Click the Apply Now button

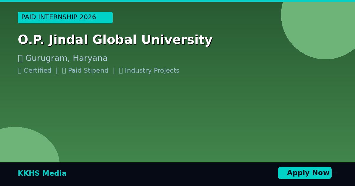point(305,173)
